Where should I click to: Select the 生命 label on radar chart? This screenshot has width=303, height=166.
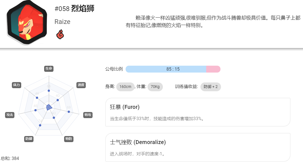point(49,68)
